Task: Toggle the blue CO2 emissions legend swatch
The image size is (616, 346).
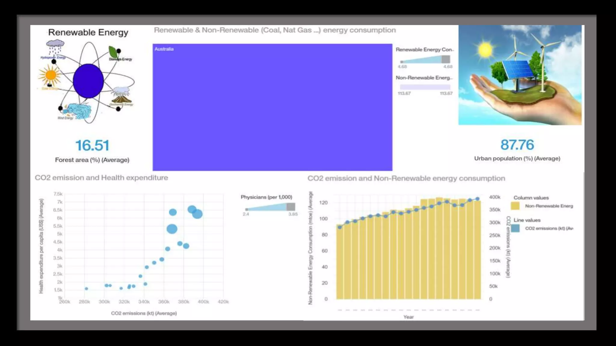Action: coord(515,228)
